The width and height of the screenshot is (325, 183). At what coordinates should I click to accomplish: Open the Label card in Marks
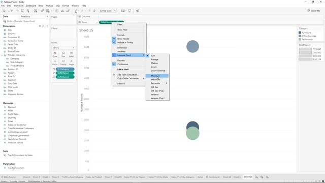coord(71,54)
